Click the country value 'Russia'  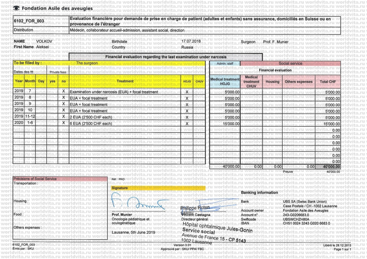pos(187,47)
